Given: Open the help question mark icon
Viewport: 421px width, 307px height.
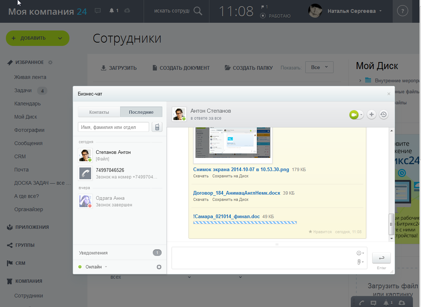Looking at the screenshot, I should pos(402,11).
